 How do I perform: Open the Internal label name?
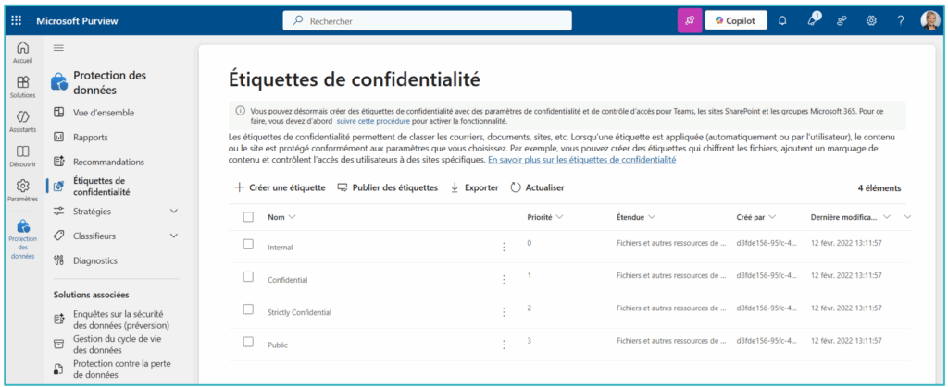tap(281, 248)
